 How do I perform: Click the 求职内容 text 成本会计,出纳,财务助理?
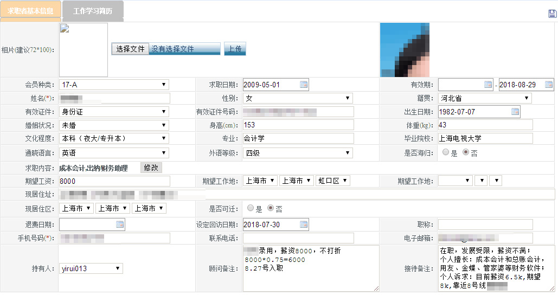pyautogui.click(x=93, y=168)
